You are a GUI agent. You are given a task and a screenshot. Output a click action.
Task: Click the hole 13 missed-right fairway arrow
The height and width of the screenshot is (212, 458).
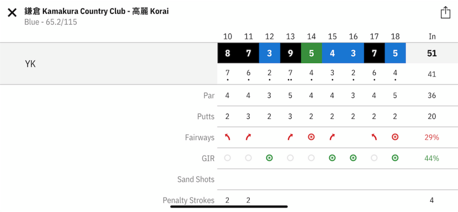click(x=290, y=137)
